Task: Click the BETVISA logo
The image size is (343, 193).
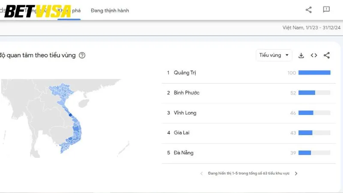Action: [x=38, y=12]
